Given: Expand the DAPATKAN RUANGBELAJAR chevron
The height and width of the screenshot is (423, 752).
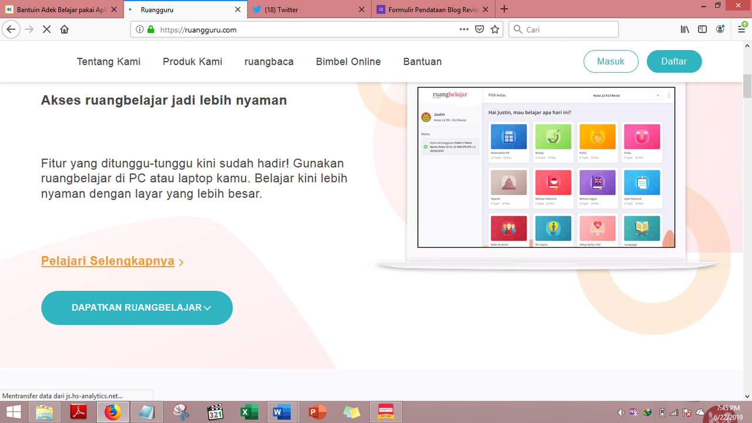Looking at the screenshot, I should [x=207, y=307].
